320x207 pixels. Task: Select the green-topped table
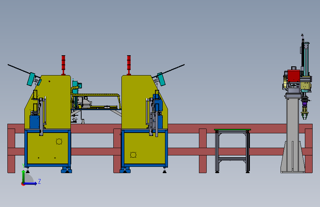(x=233, y=151)
